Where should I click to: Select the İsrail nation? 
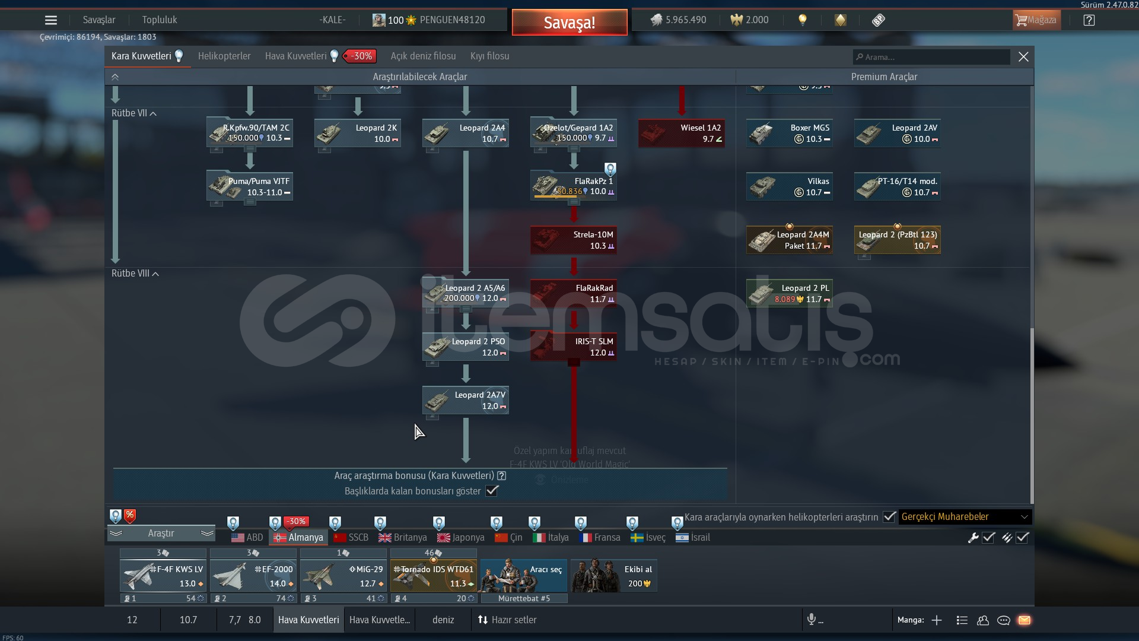click(692, 538)
